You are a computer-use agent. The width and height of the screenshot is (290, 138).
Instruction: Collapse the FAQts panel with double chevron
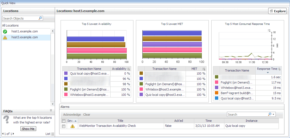click(x=51, y=110)
